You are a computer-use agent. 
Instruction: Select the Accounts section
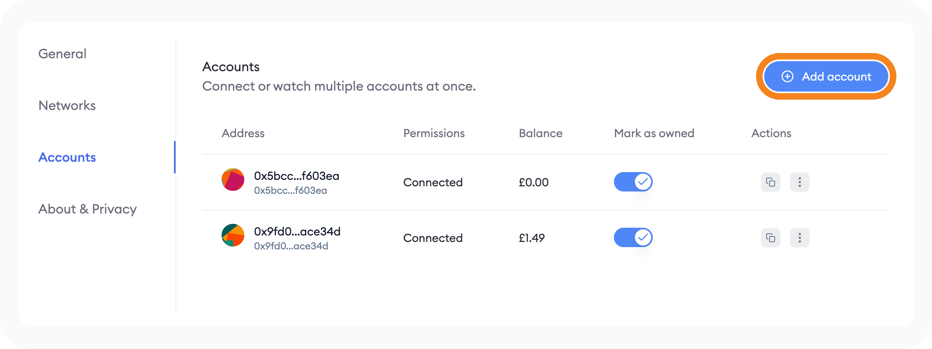(67, 158)
